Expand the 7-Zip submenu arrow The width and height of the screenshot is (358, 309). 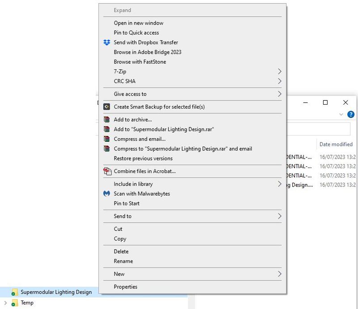point(279,72)
